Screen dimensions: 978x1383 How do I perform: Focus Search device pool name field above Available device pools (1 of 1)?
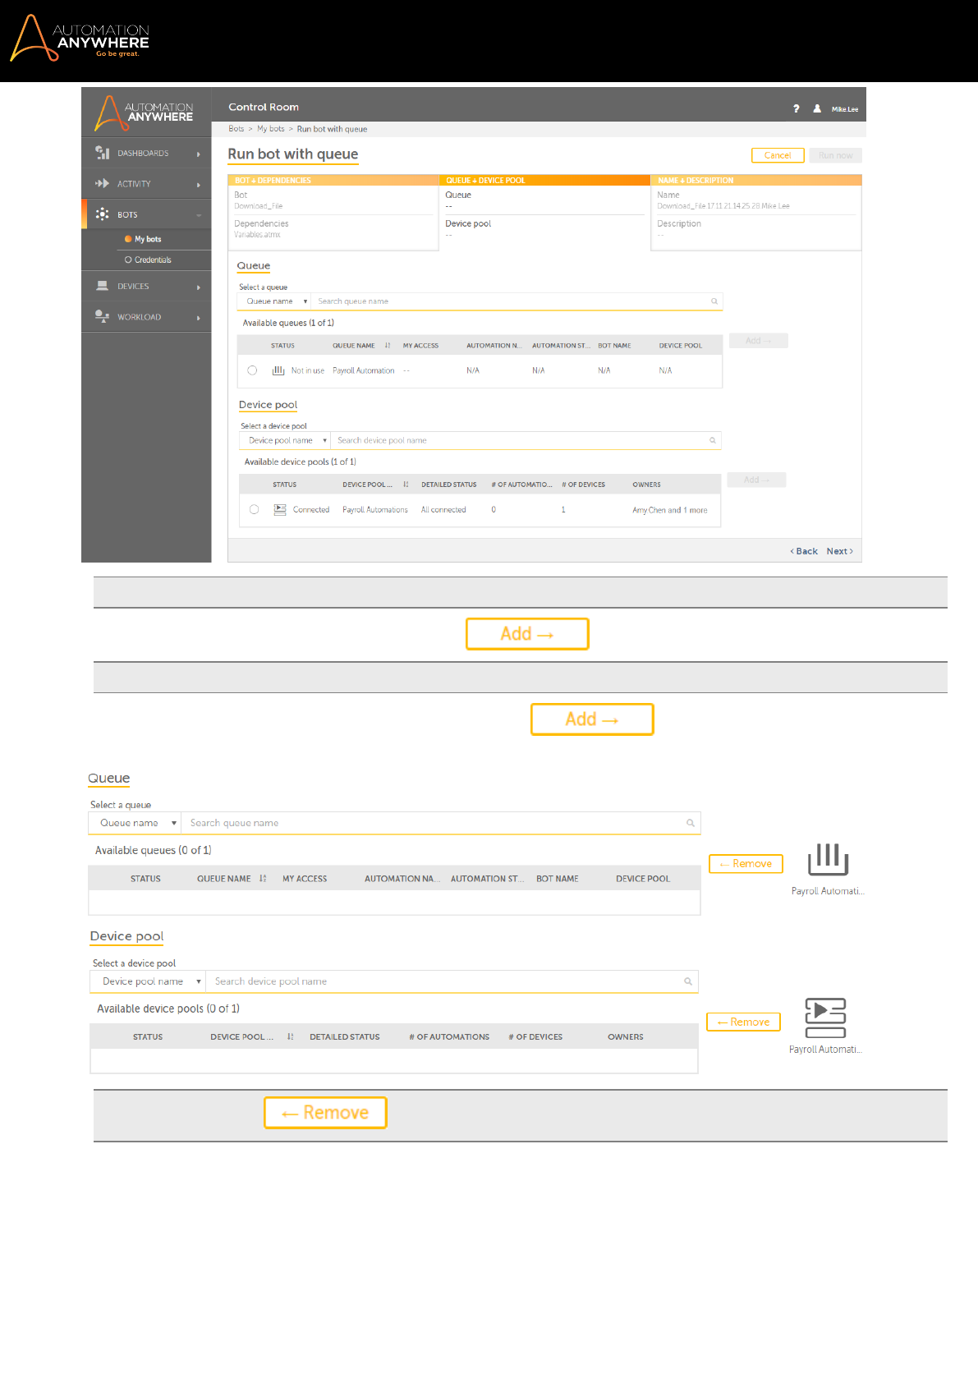pyautogui.click(x=526, y=440)
